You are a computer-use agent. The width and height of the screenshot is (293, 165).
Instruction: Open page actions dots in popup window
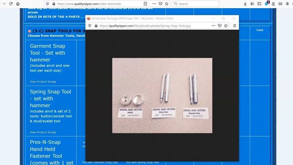tap(213, 26)
